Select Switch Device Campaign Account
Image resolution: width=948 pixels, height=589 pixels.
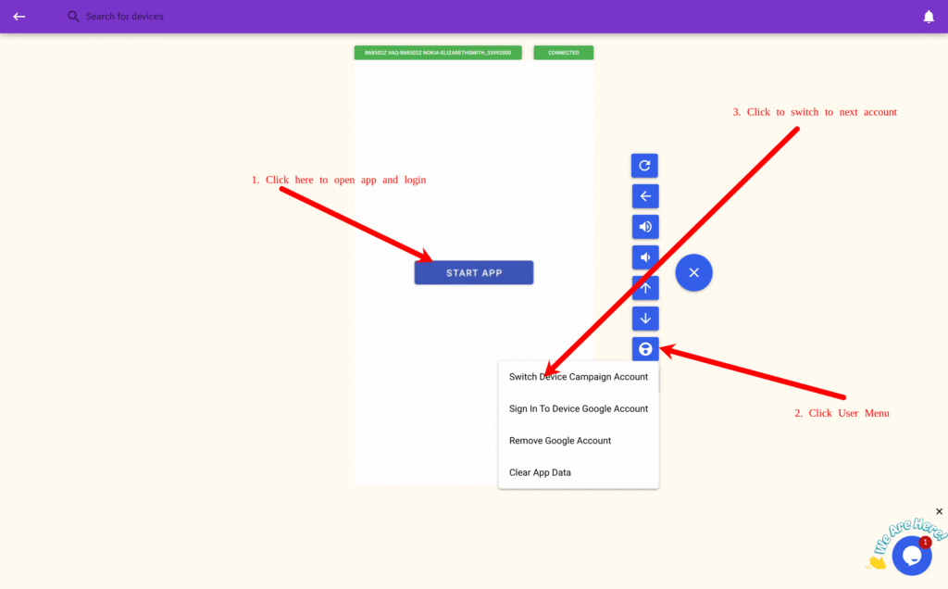(x=578, y=377)
